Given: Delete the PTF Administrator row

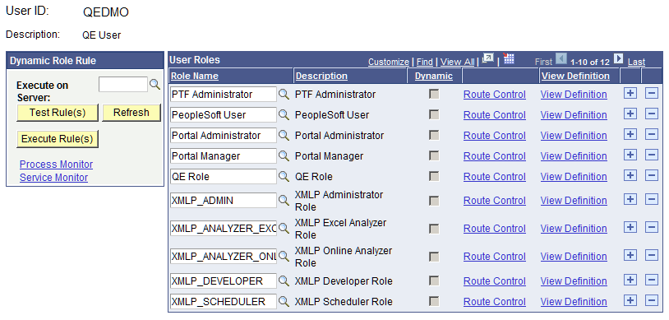Looking at the screenshot, I should tap(652, 93).
